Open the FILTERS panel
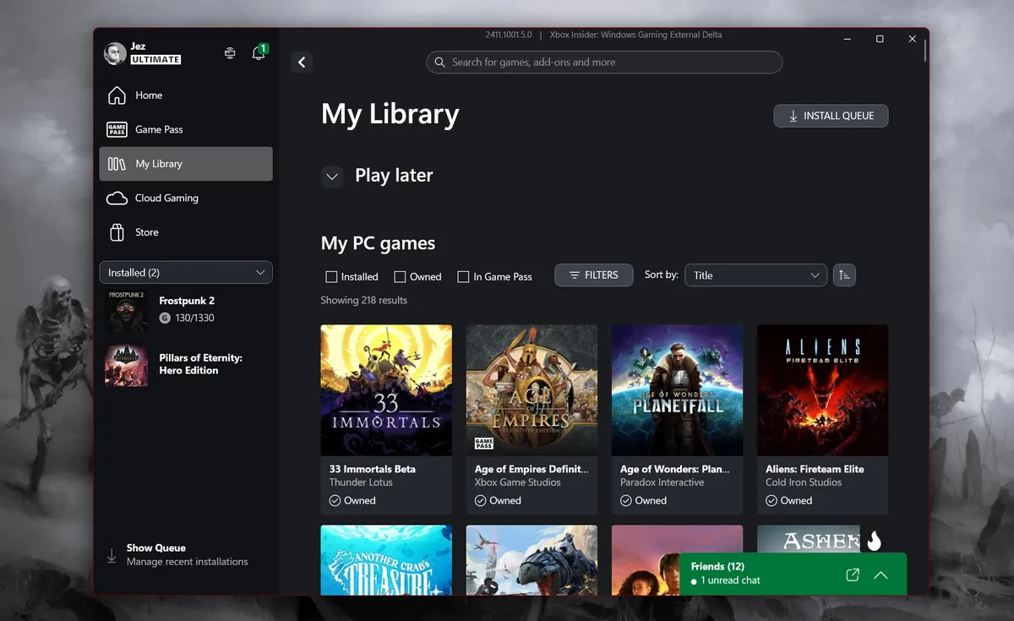The image size is (1014, 621). 593,275
